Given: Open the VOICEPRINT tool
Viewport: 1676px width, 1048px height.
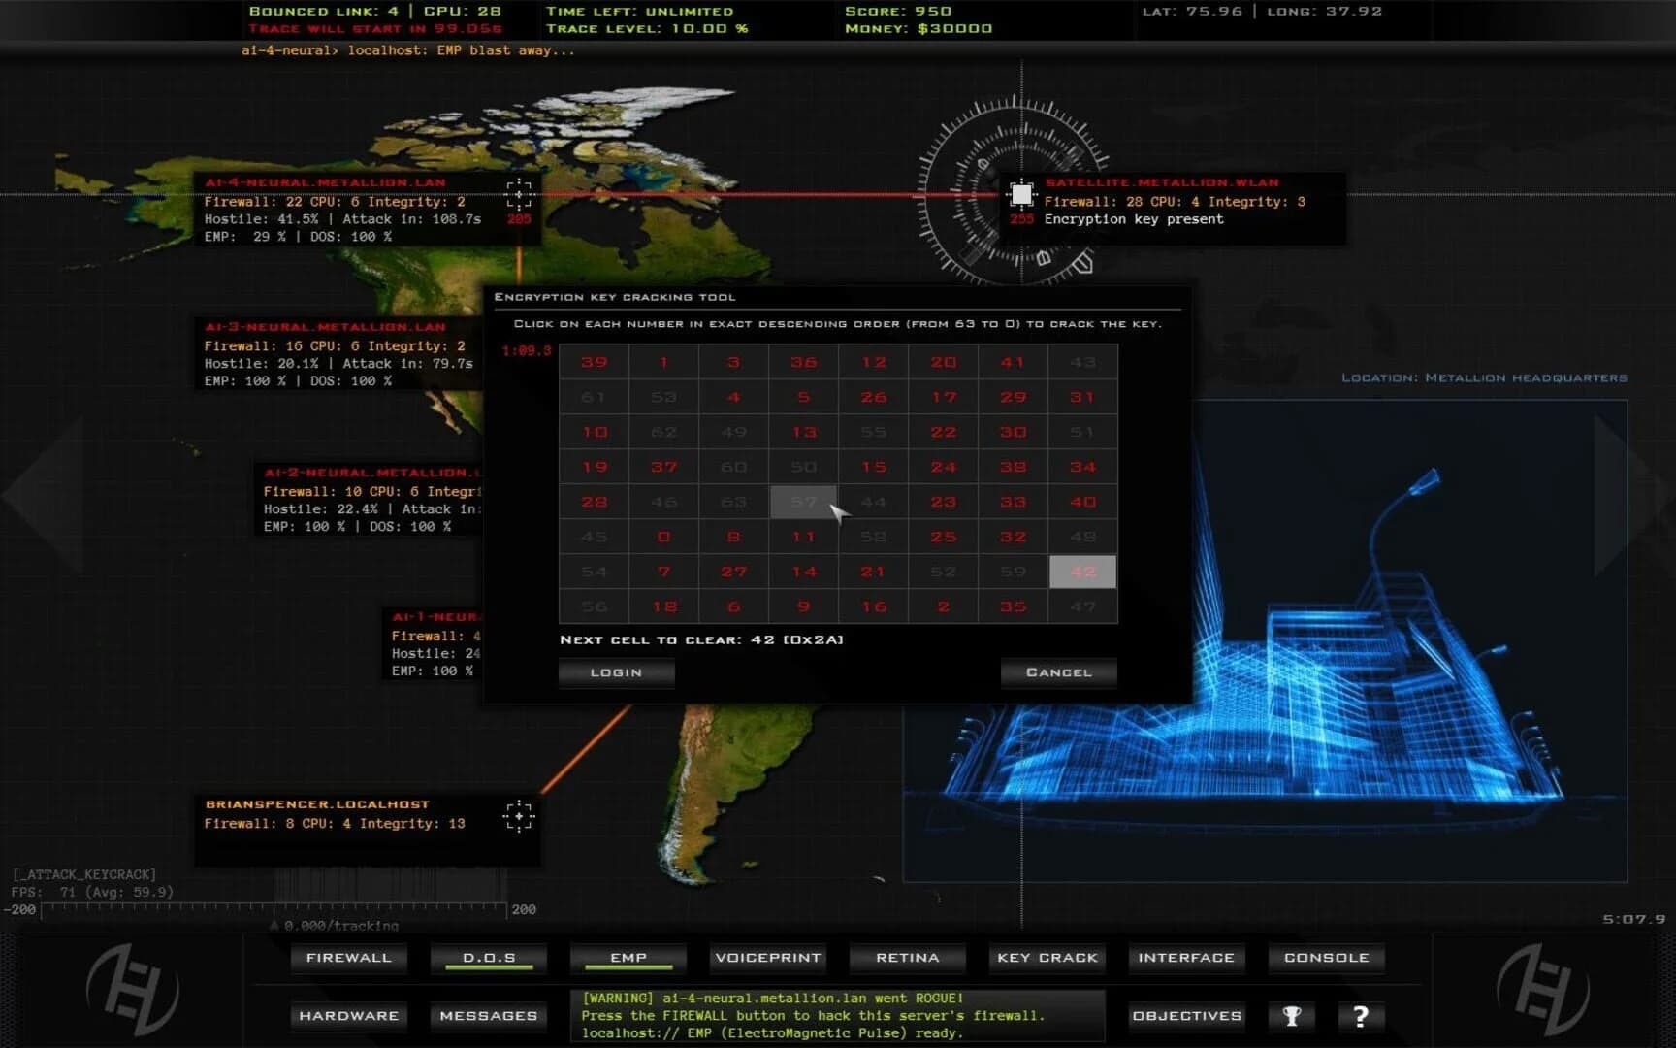Looking at the screenshot, I should point(767,958).
